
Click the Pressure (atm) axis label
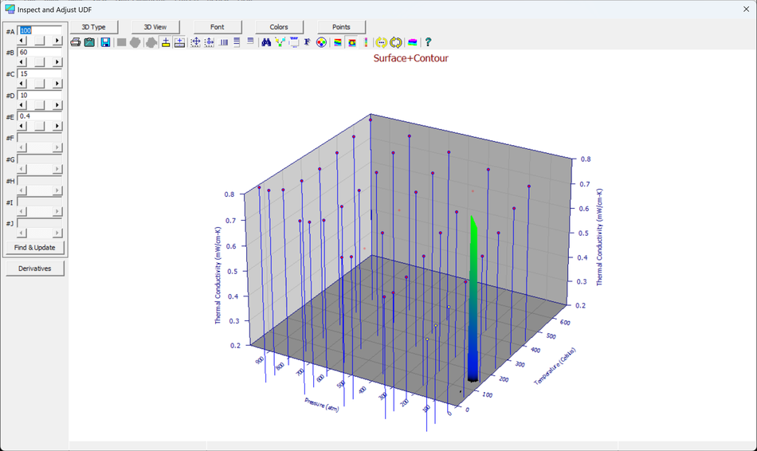pyautogui.click(x=322, y=405)
